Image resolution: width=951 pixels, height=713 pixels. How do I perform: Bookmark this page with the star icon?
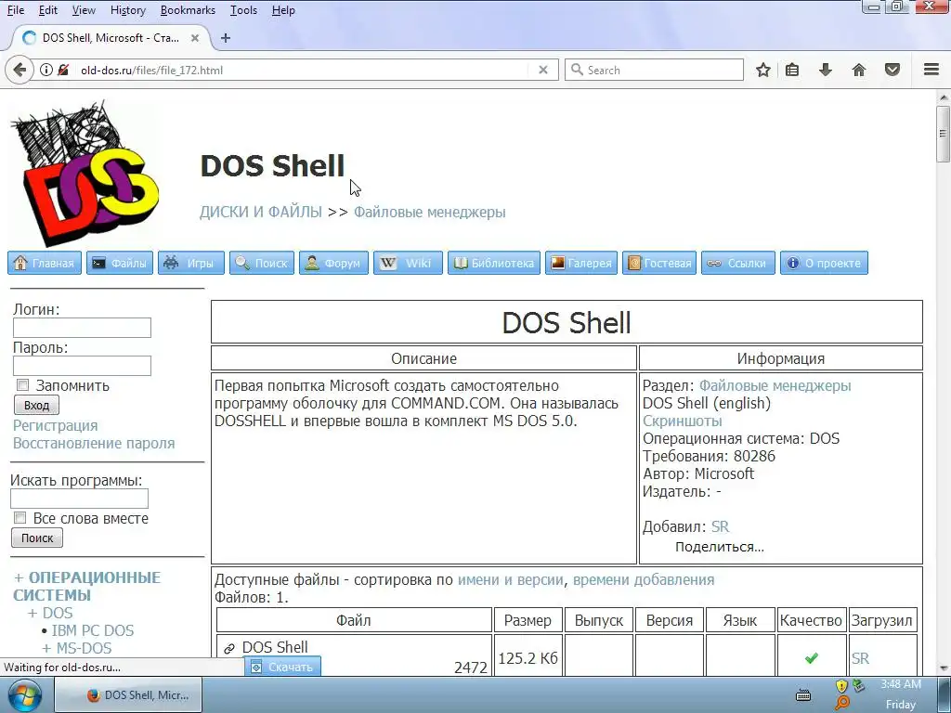[x=763, y=70]
